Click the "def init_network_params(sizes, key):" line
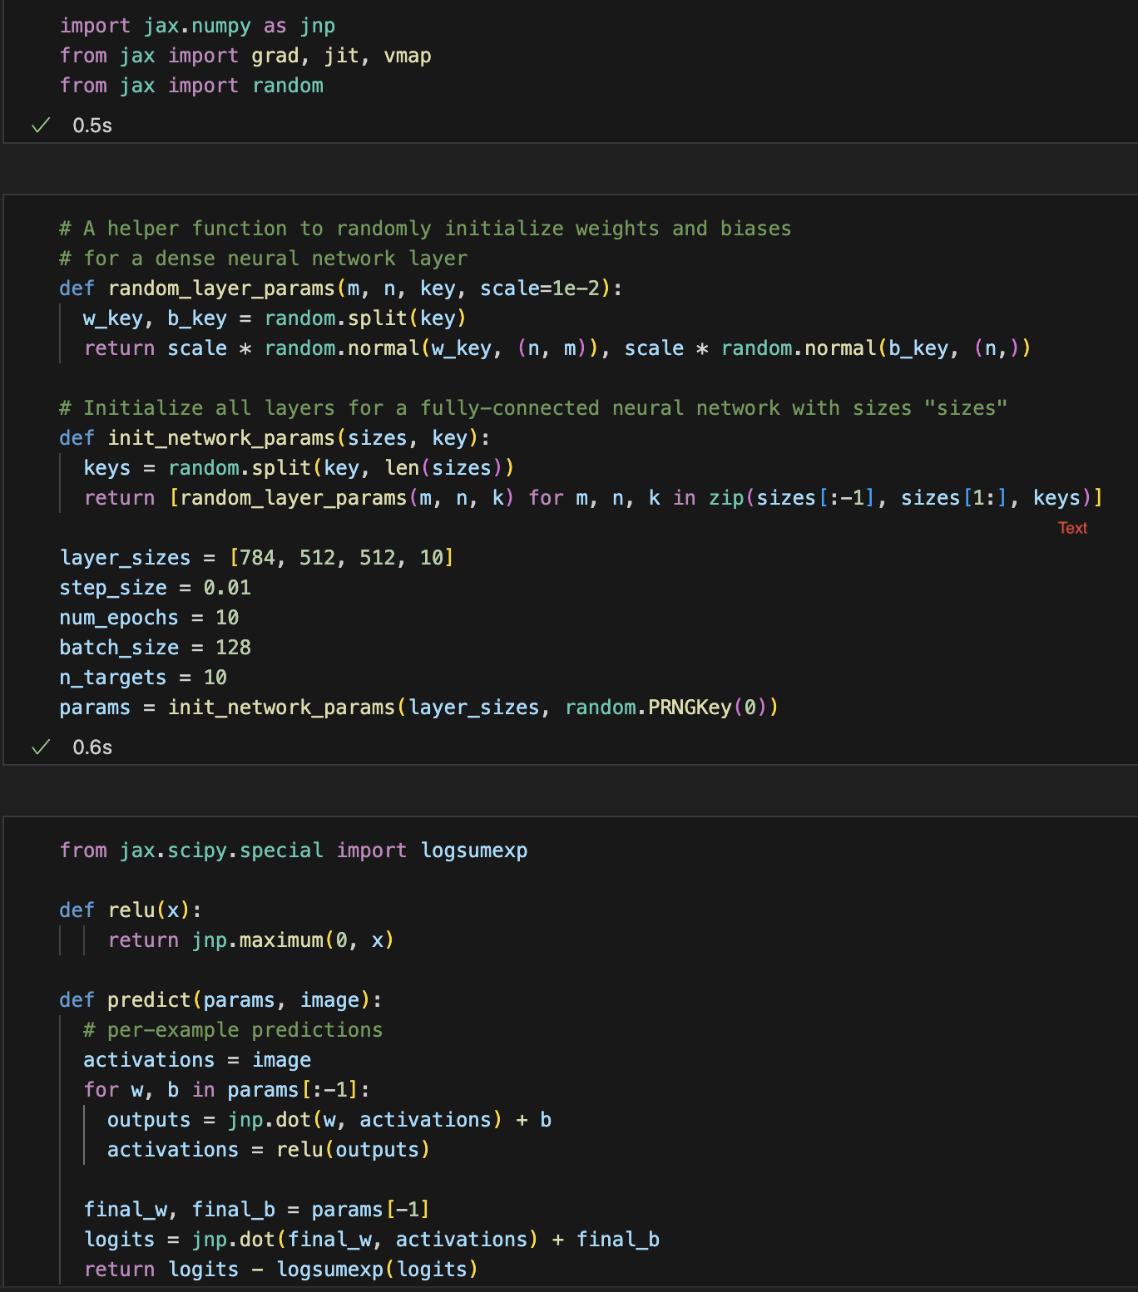1138x1292 pixels. 275,438
